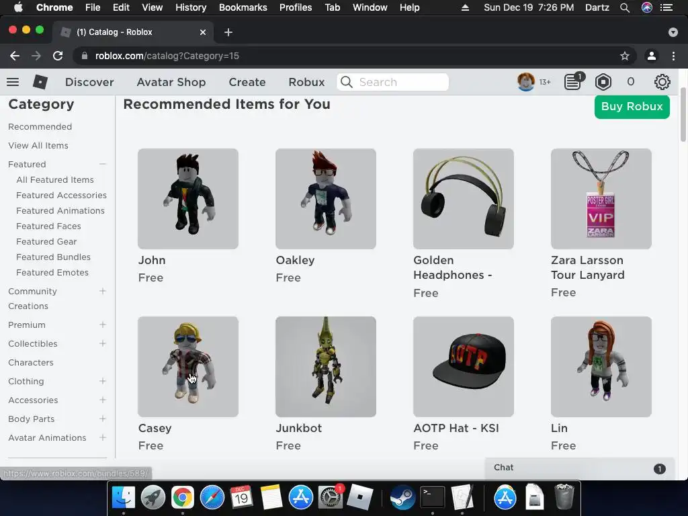Click the Spotlight search icon in menu bar
688x516 pixels.
click(625, 7)
